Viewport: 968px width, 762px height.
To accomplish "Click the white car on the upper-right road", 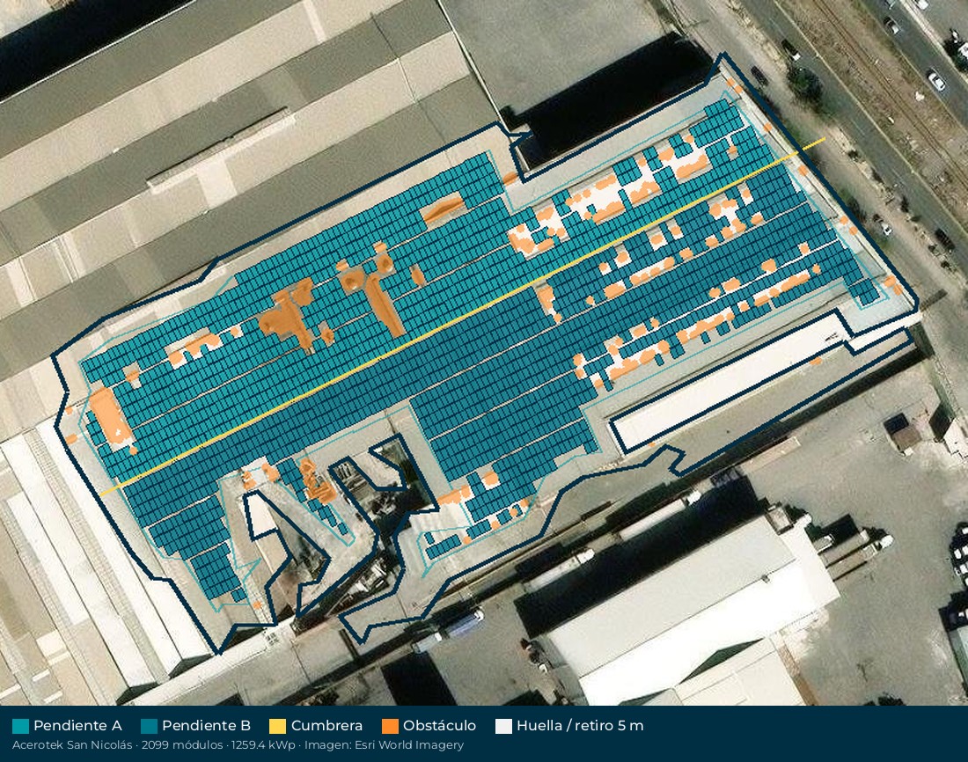I will [x=936, y=81].
